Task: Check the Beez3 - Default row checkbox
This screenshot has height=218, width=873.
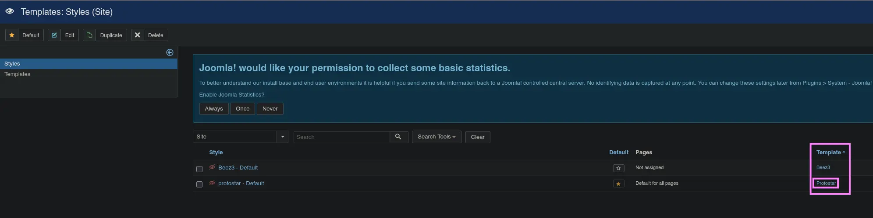Action: pyautogui.click(x=199, y=169)
